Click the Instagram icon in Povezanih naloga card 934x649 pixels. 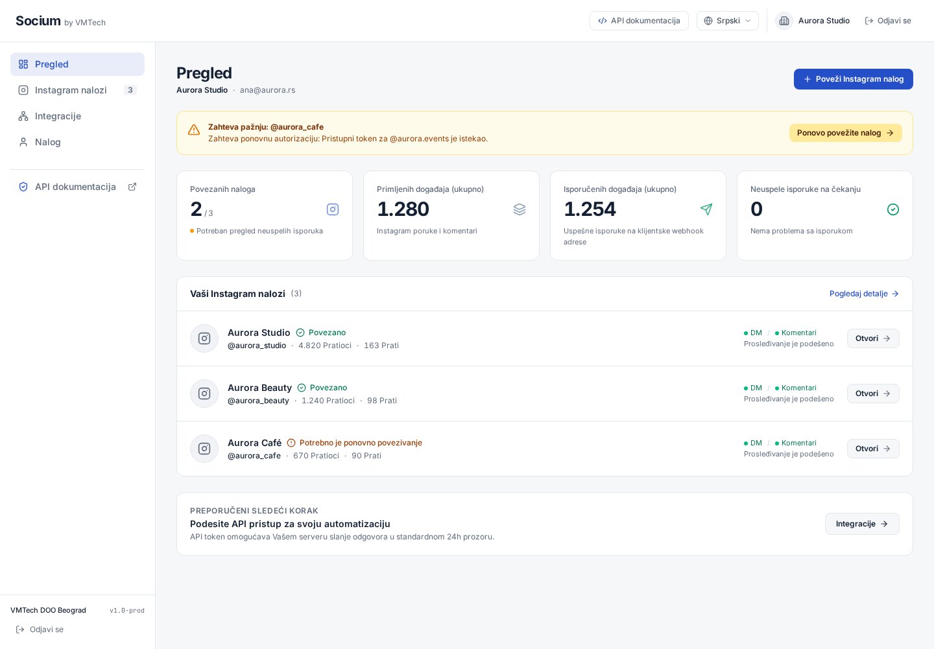click(333, 209)
